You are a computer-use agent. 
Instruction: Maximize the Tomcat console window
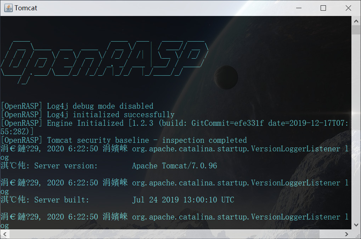coord(323,8)
